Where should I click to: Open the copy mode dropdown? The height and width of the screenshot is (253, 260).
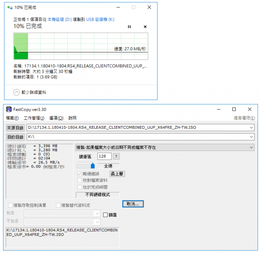point(165,147)
